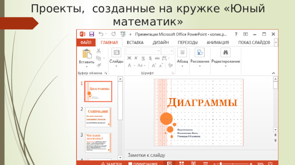Open the font name combo box
The height and width of the screenshot is (165, 295).
pyautogui.click(x=143, y=51)
